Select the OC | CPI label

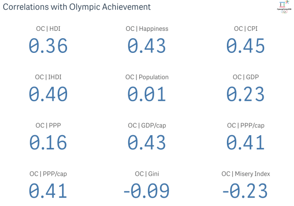point(245,29)
